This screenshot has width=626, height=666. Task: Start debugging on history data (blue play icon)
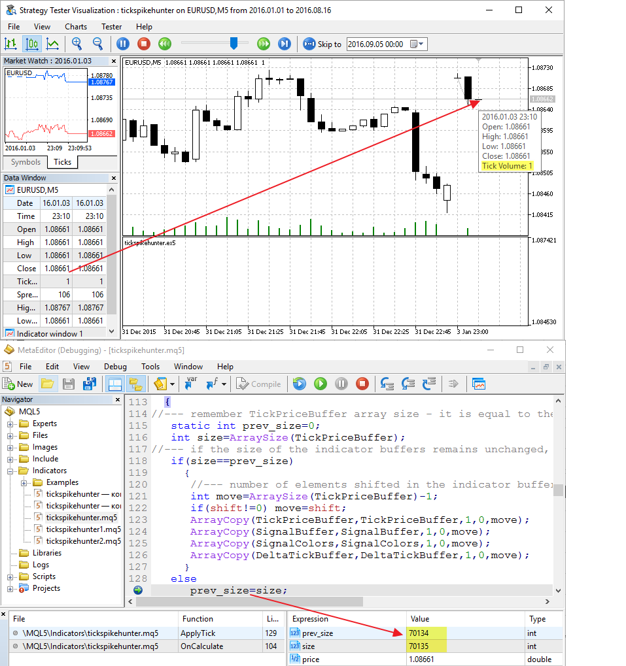pos(300,384)
